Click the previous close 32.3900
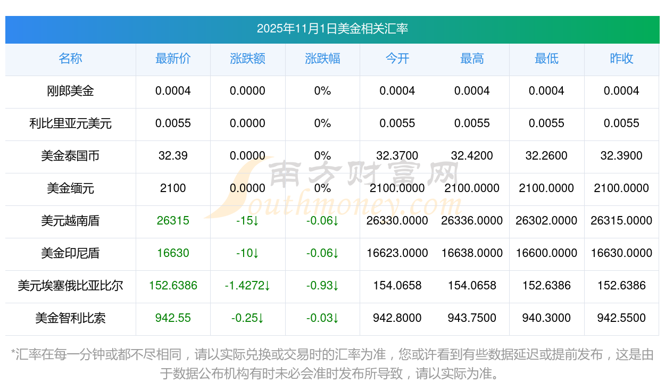The width and height of the screenshot is (665, 390). pos(621,156)
